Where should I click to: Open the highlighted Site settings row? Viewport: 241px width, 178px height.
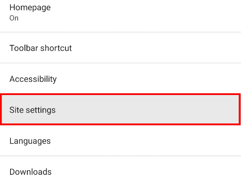click(120, 110)
